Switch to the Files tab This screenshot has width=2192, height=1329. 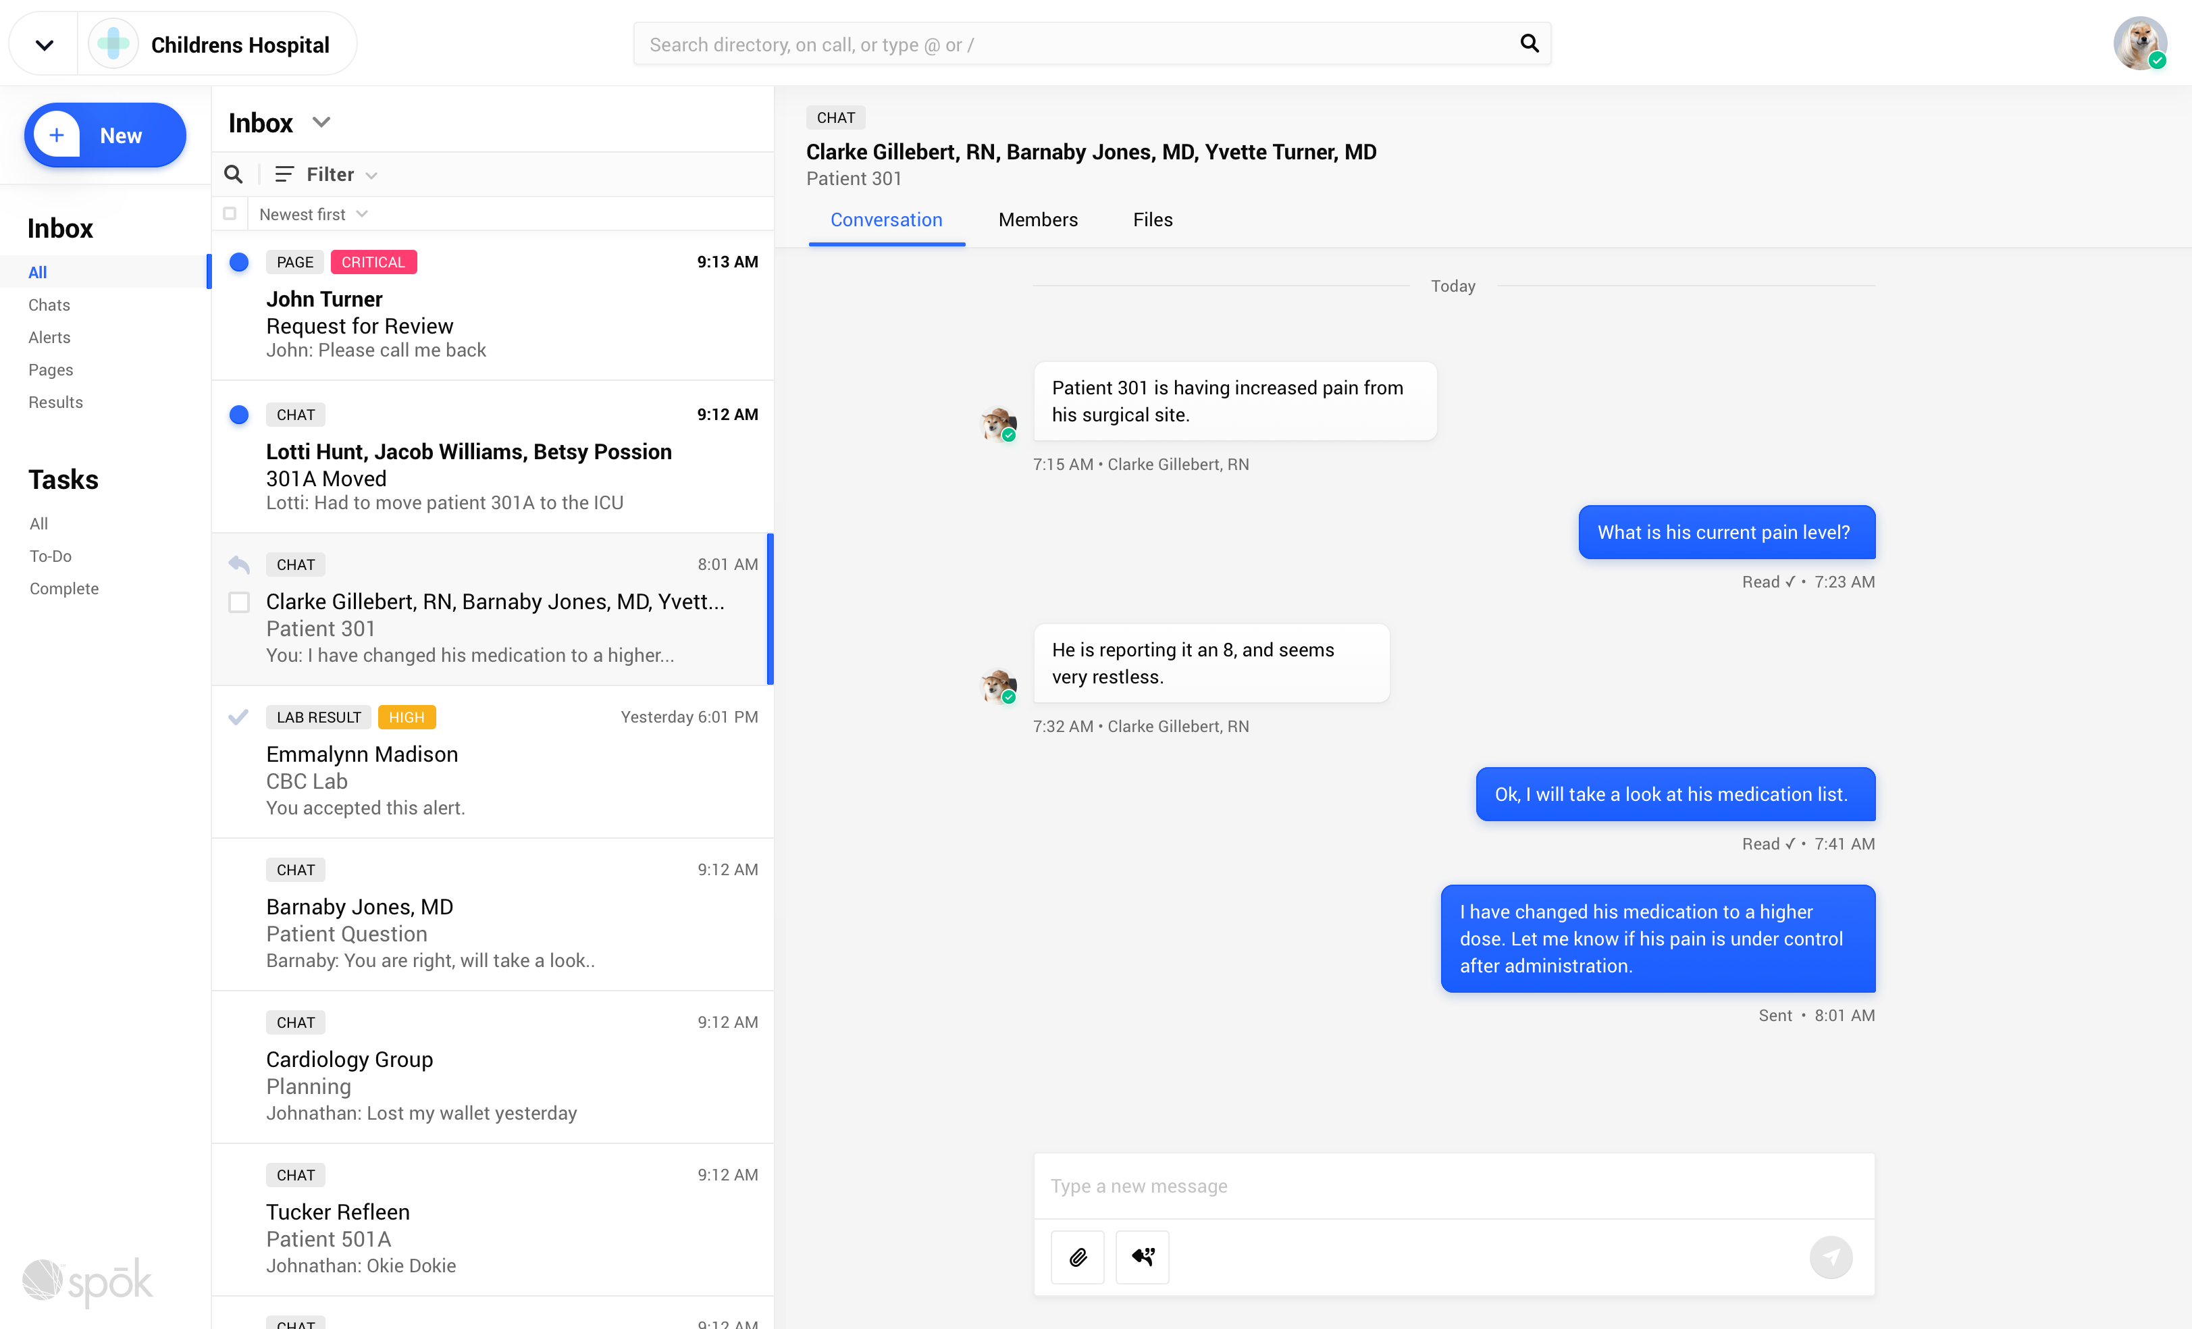tap(1153, 219)
